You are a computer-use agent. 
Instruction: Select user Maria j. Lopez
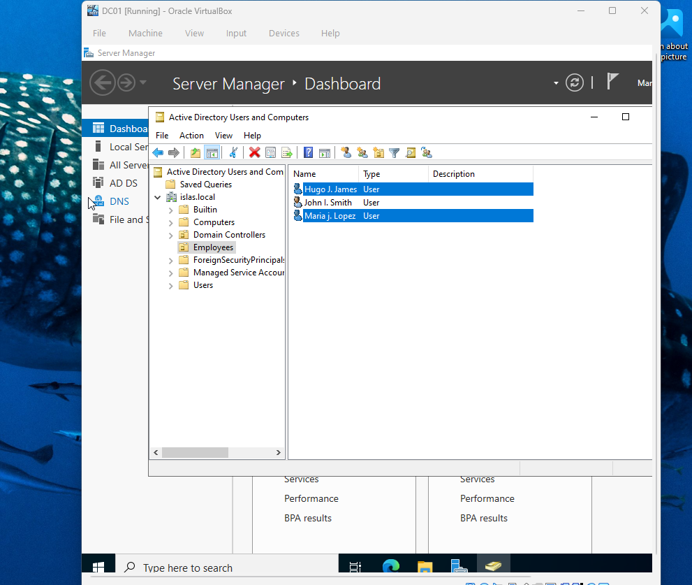(413, 216)
